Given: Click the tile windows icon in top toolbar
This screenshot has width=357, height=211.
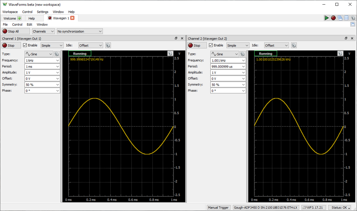Looking at the screenshot, I should (x=346, y=18).
